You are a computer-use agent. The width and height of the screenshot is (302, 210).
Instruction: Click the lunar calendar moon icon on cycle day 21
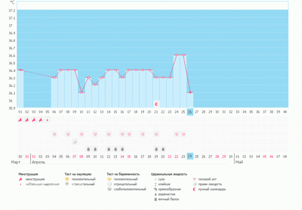(157, 103)
